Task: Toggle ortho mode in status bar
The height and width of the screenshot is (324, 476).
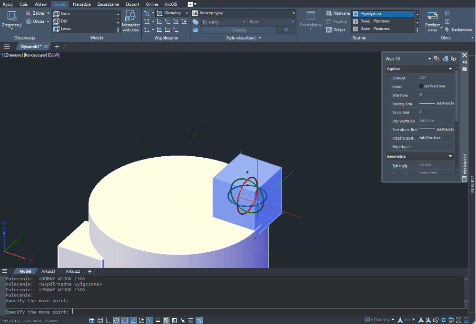Action: coord(109,320)
